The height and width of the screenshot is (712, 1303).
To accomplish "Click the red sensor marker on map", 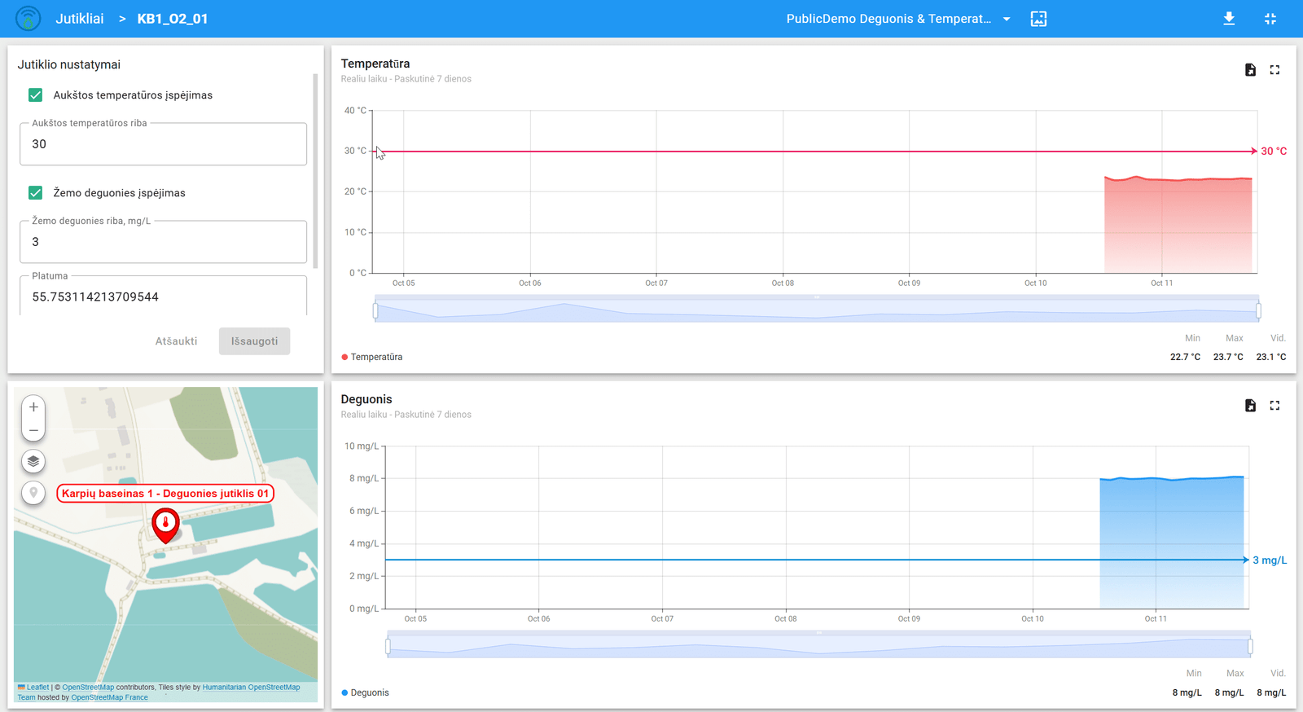I will (165, 525).
